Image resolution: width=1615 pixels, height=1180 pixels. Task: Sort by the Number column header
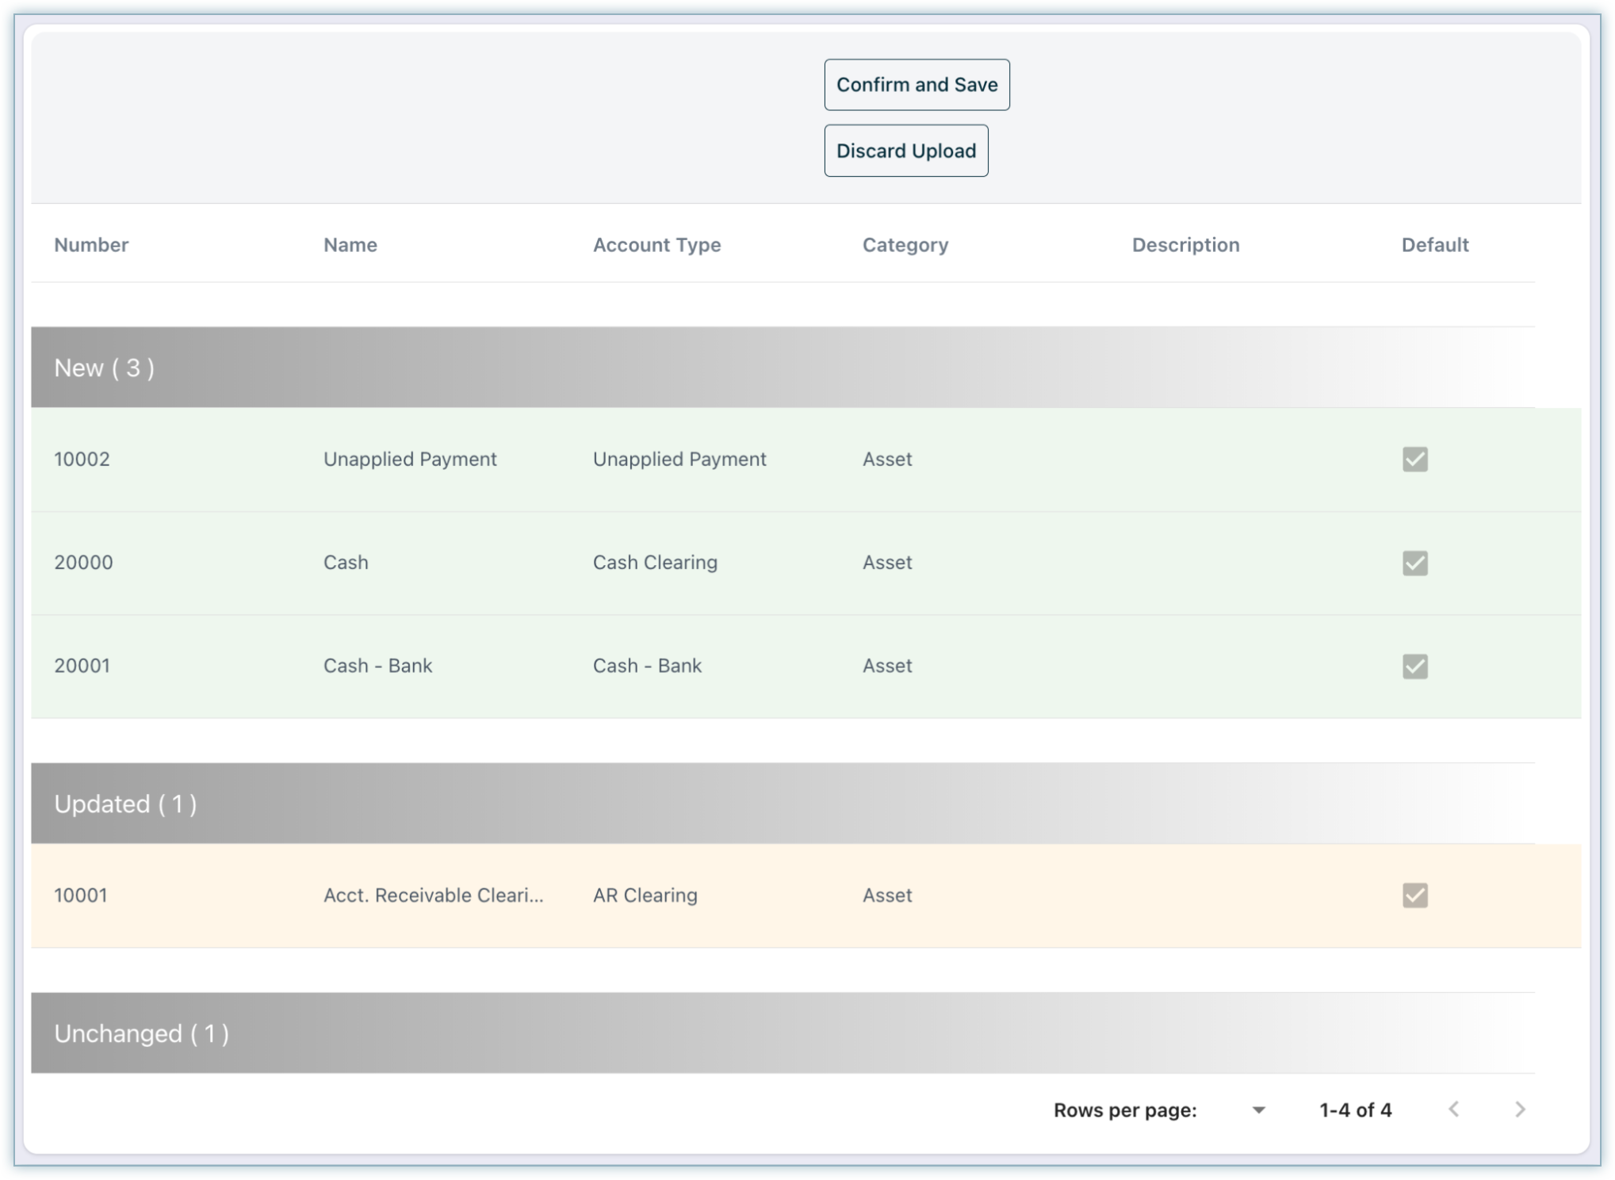(x=91, y=245)
